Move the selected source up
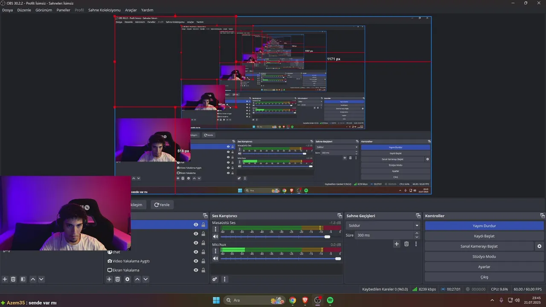546x307 pixels. [x=137, y=279]
